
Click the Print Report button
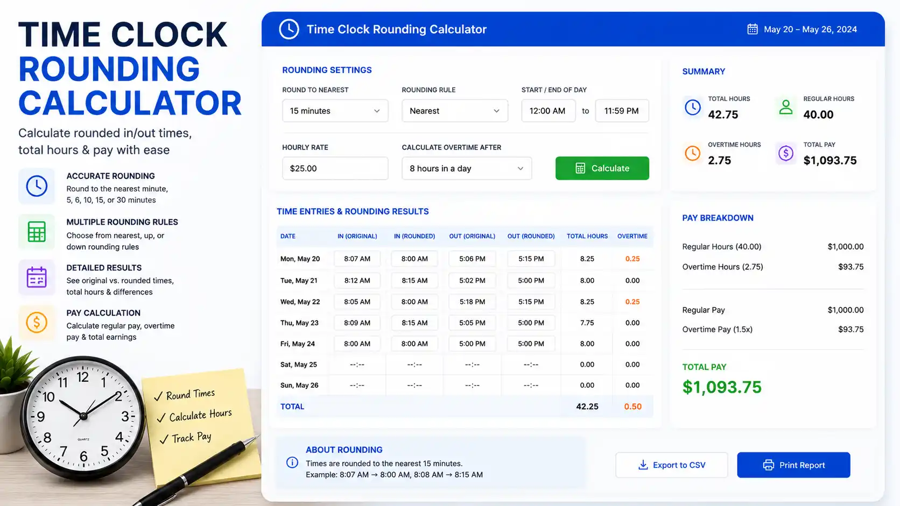[793, 465]
